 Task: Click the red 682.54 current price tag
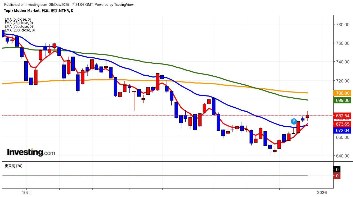[x=343, y=116]
